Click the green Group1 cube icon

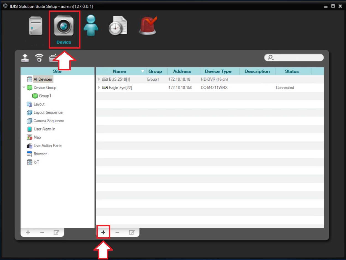pyautogui.click(x=35, y=96)
